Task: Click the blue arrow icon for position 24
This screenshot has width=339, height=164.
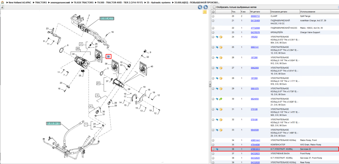Action: pos(217,37)
